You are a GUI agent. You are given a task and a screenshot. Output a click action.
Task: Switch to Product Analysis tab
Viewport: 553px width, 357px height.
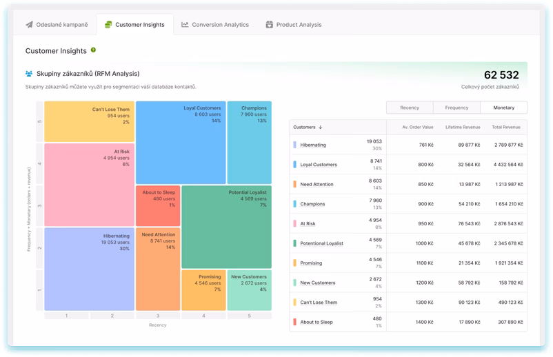[293, 25]
